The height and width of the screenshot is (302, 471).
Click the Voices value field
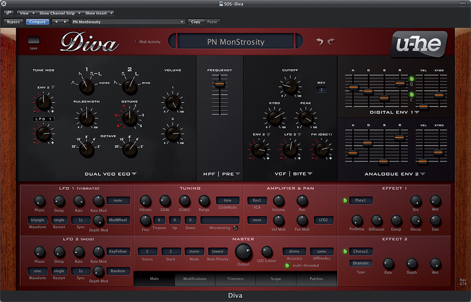click(x=147, y=251)
